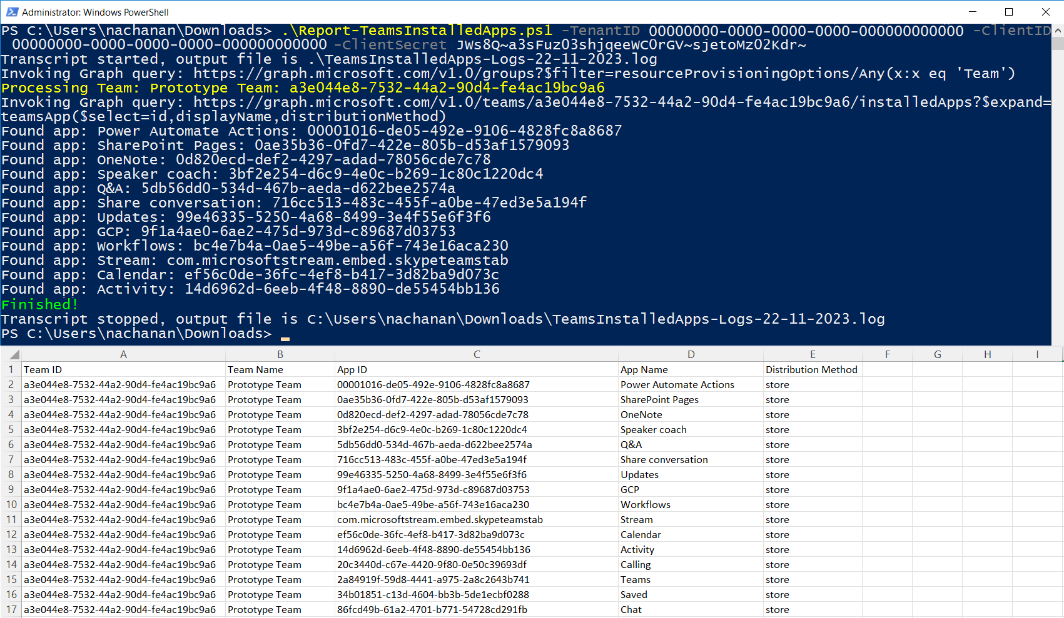Image resolution: width=1064 pixels, height=618 pixels.
Task: Click the 'store' cell in the OneNote row
Action: click(813, 414)
